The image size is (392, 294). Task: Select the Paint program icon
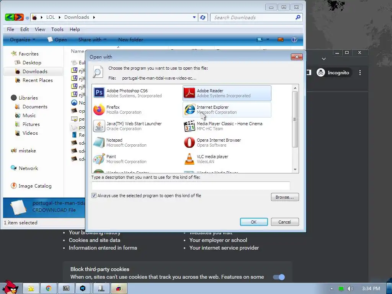click(x=99, y=159)
